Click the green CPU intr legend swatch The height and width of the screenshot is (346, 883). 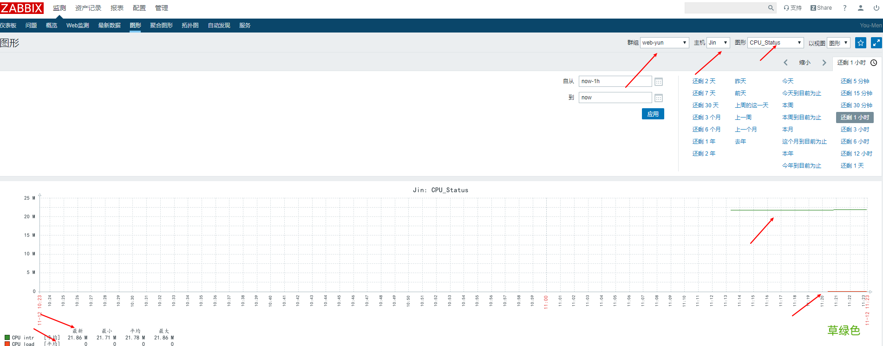7,338
